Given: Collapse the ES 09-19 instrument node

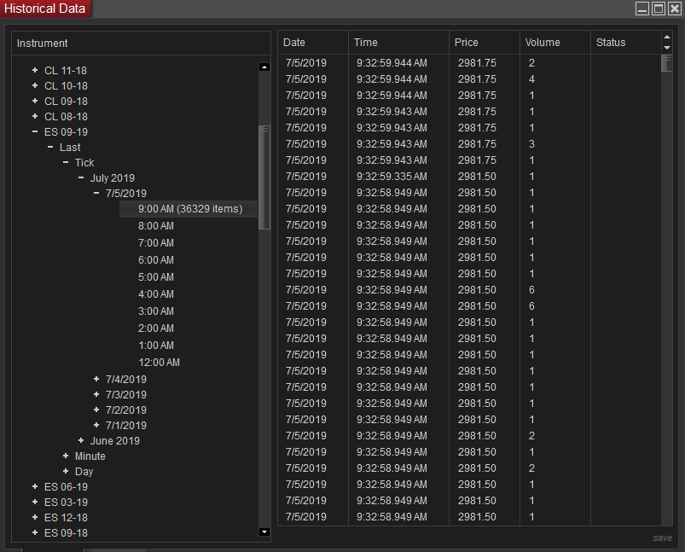Looking at the screenshot, I should click(x=35, y=131).
